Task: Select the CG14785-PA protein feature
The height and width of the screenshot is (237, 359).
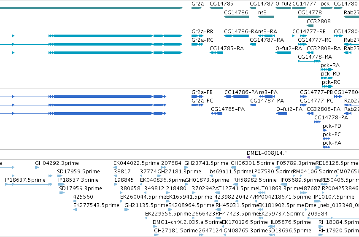Action: pyautogui.click(x=216, y=113)
